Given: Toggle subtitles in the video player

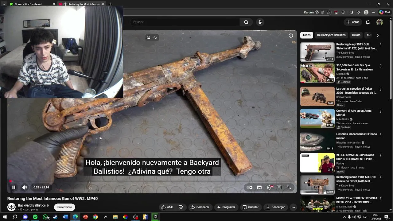Looking at the screenshot, I should [259, 188].
